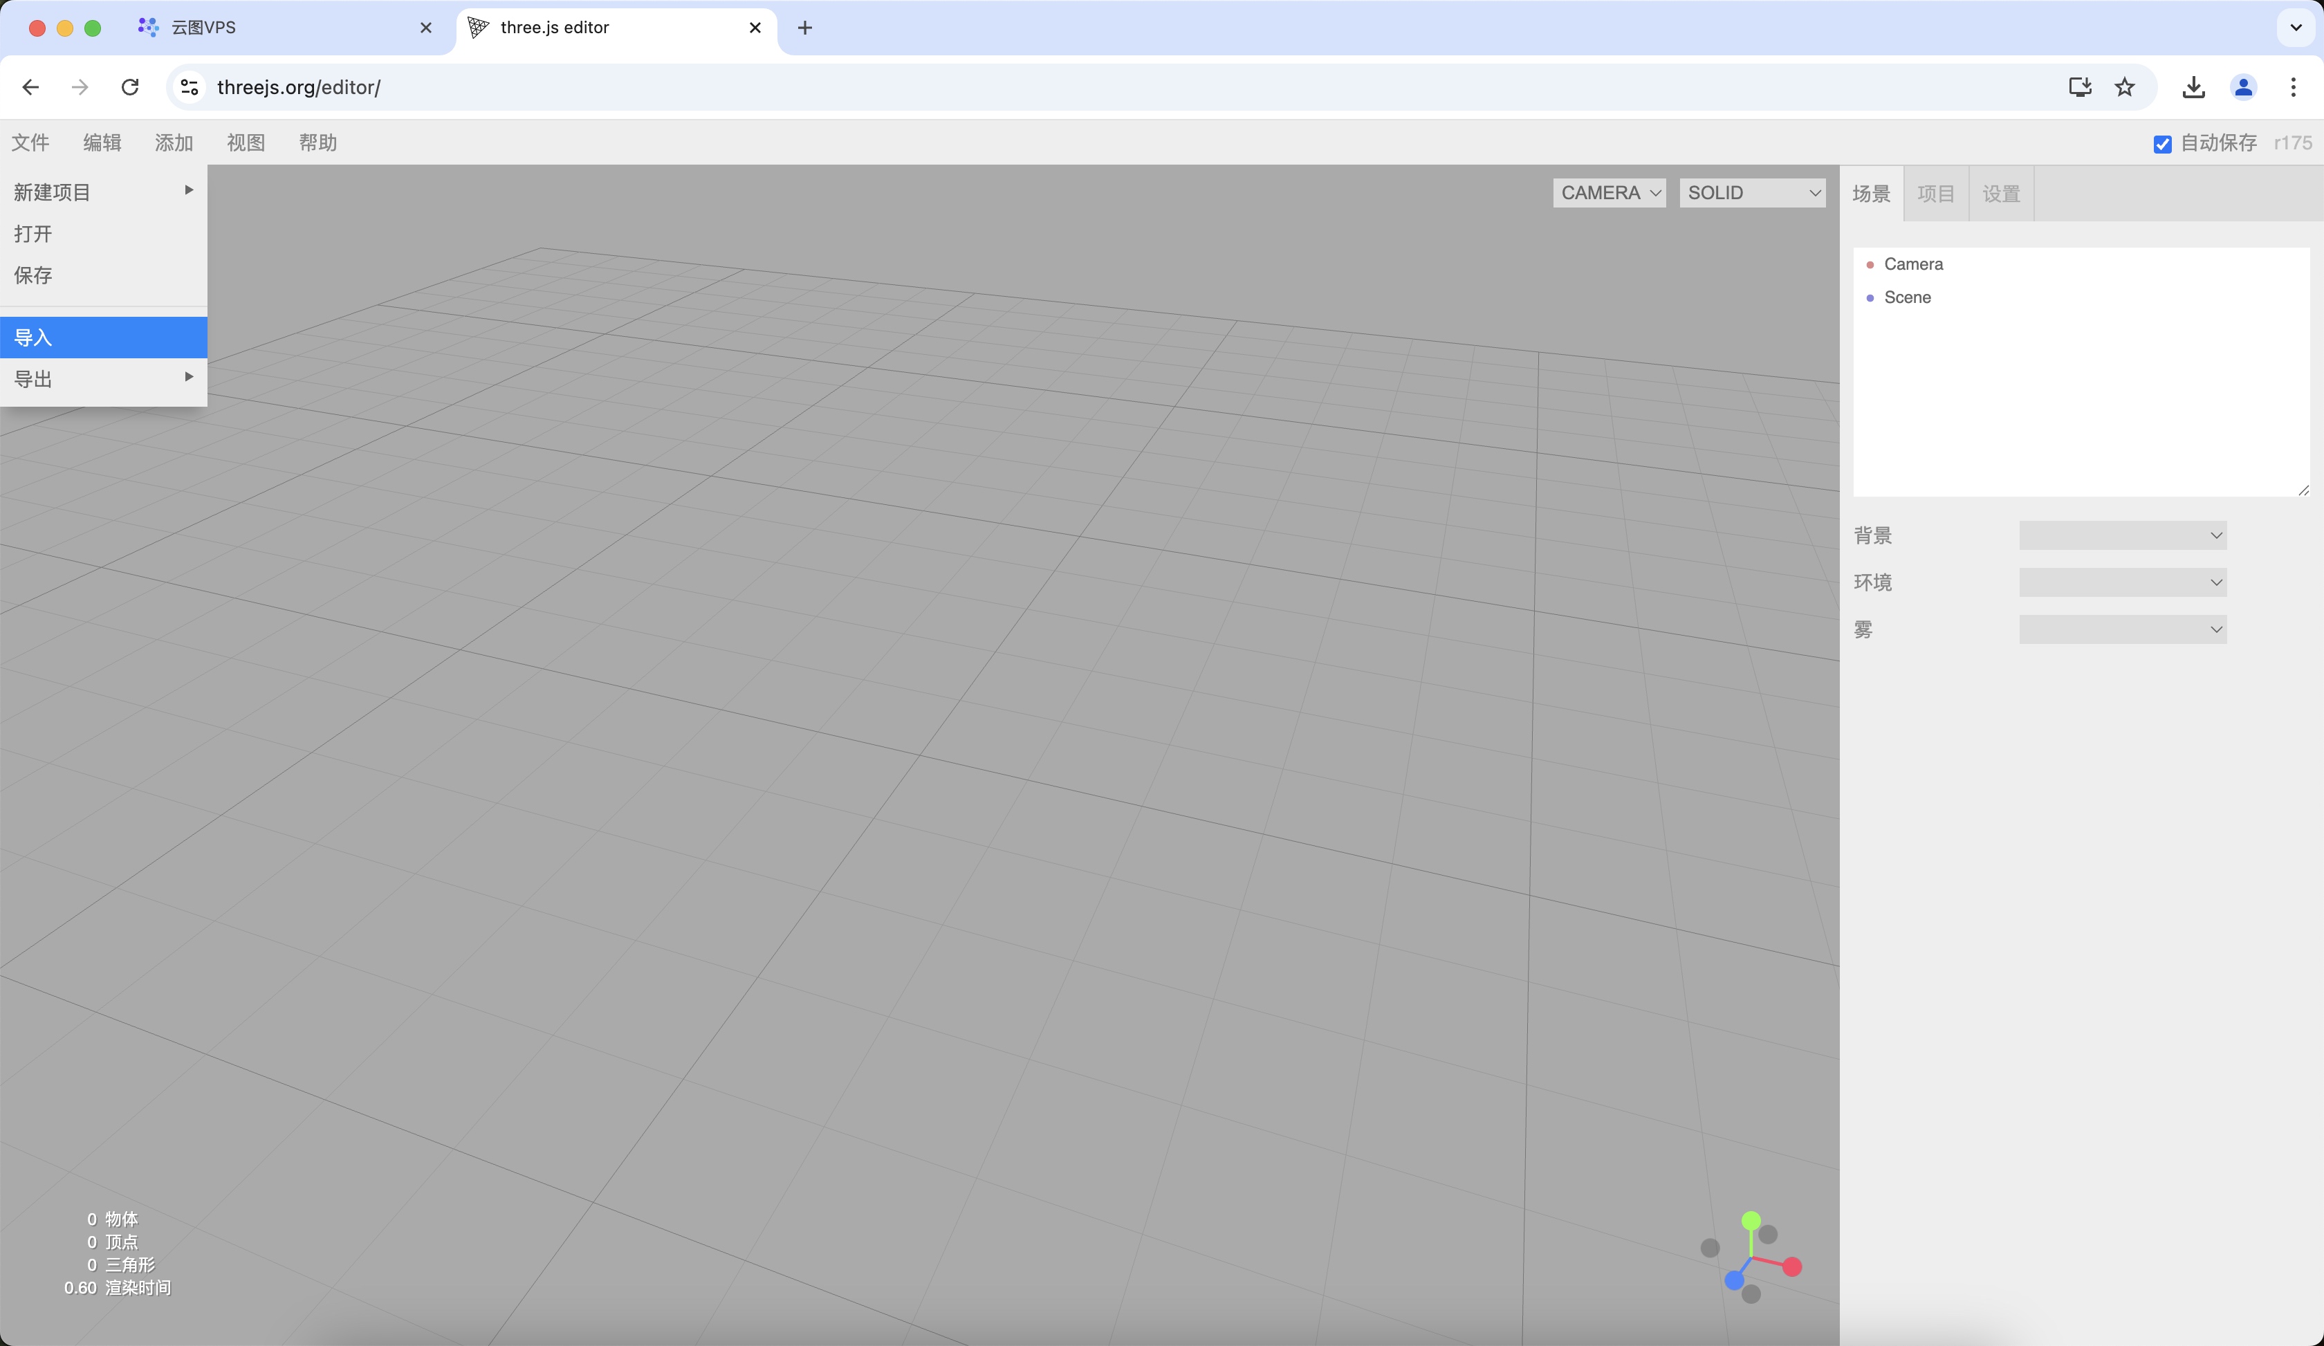Open the 编辑 menu

[x=102, y=143]
